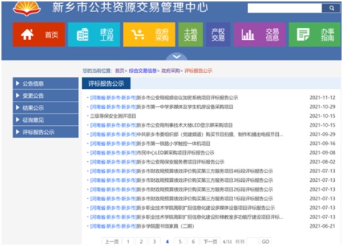Go to 综合交易信息 in breadcrumb

tap(143, 70)
